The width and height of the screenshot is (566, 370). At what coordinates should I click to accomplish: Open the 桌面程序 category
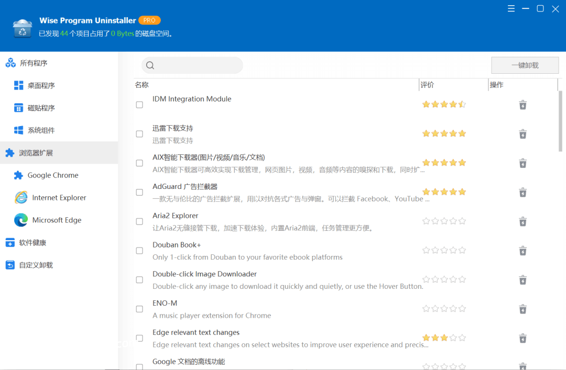(x=42, y=85)
